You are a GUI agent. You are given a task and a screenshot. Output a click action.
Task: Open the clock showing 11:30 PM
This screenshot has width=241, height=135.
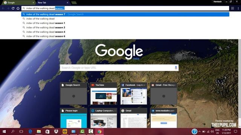coord(226,132)
